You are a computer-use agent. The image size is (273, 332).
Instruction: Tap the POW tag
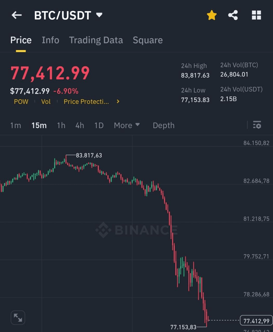(21, 102)
